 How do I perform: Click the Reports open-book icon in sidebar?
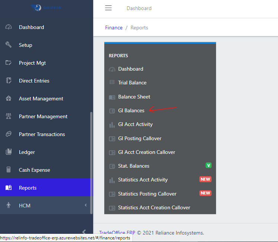(9, 187)
